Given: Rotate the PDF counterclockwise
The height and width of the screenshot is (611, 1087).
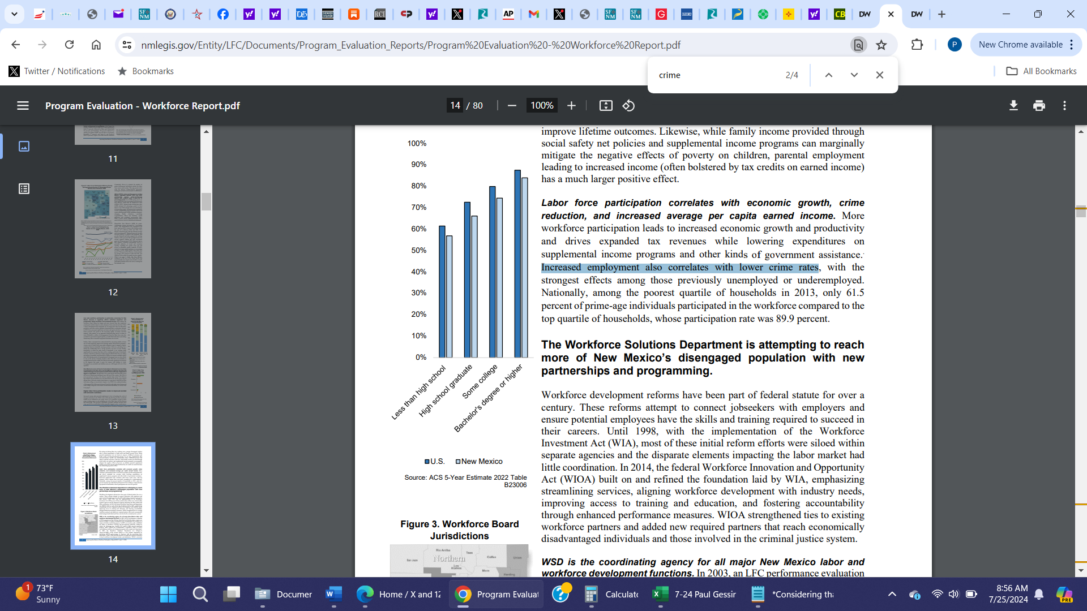Looking at the screenshot, I should click(x=628, y=106).
